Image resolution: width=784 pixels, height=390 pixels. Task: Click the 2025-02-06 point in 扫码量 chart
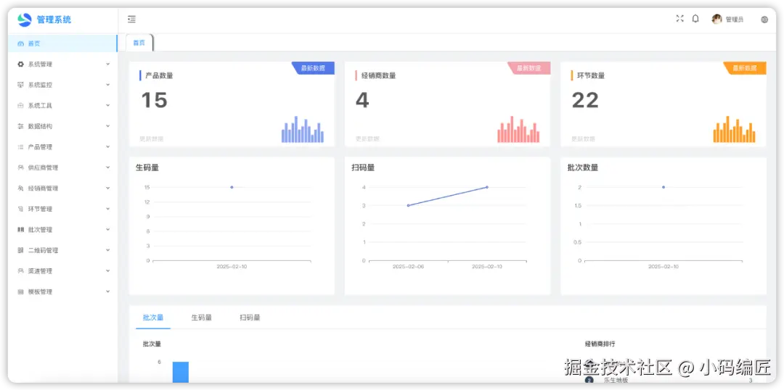[408, 205]
